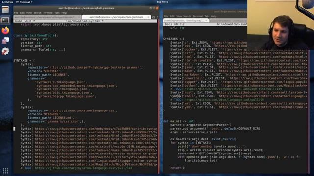Click the webcam video overlay
The height and width of the screenshot is (176, 314).
click(281, 24)
